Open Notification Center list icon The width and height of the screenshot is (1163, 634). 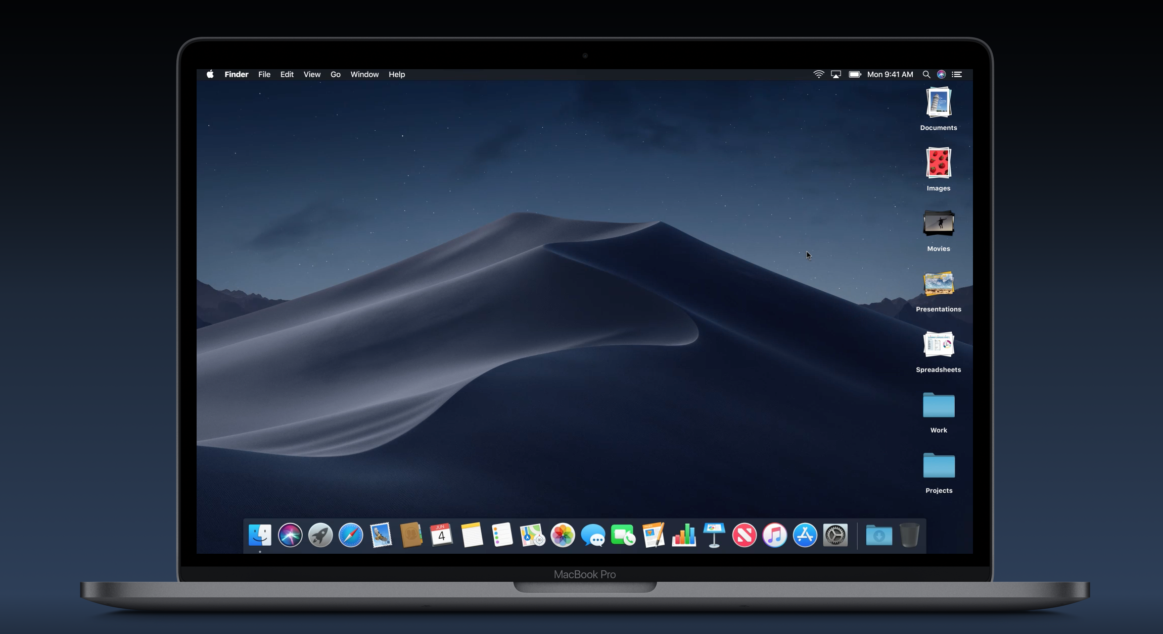click(957, 74)
